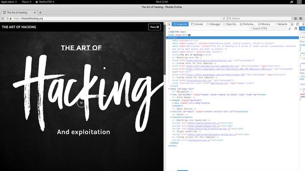
Task: Open the grayscale.min.css link
Action: pos(199,80)
